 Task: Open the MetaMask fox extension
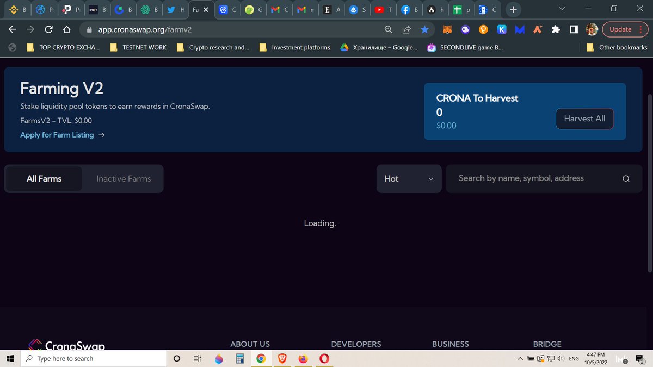pyautogui.click(x=447, y=29)
